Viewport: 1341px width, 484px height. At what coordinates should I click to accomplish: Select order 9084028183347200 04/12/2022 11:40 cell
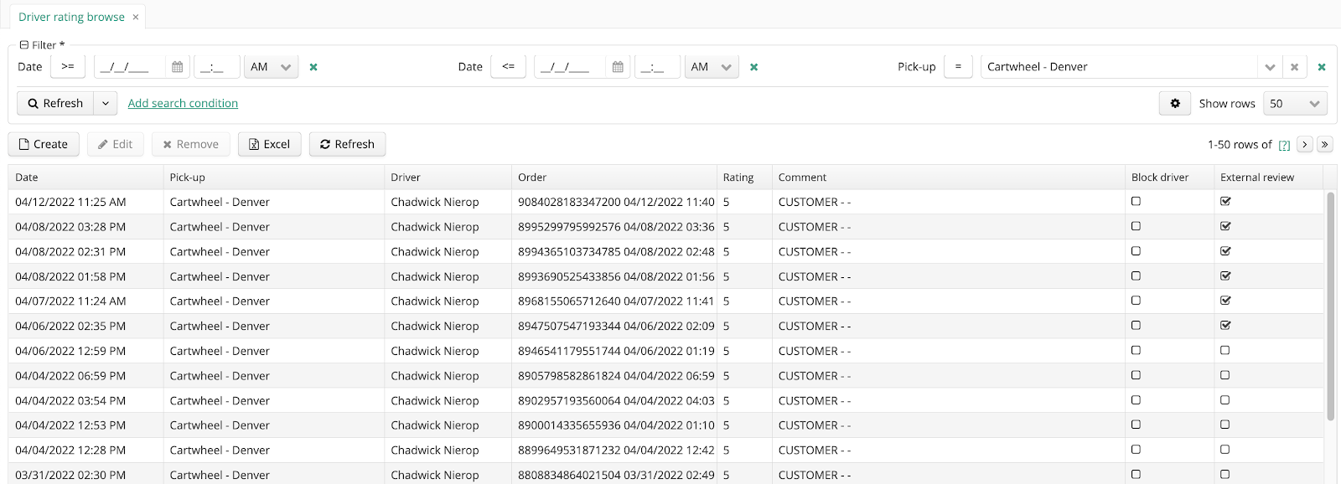[x=616, y=202]
